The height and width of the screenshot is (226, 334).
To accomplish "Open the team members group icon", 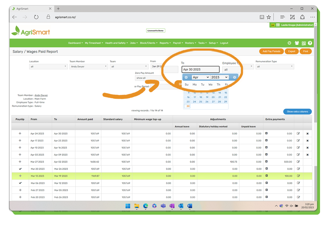I will [x=297, y=43].
